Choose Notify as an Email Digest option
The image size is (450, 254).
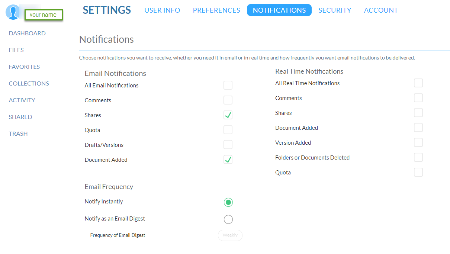pyautogui.click(x=228, y=219)
